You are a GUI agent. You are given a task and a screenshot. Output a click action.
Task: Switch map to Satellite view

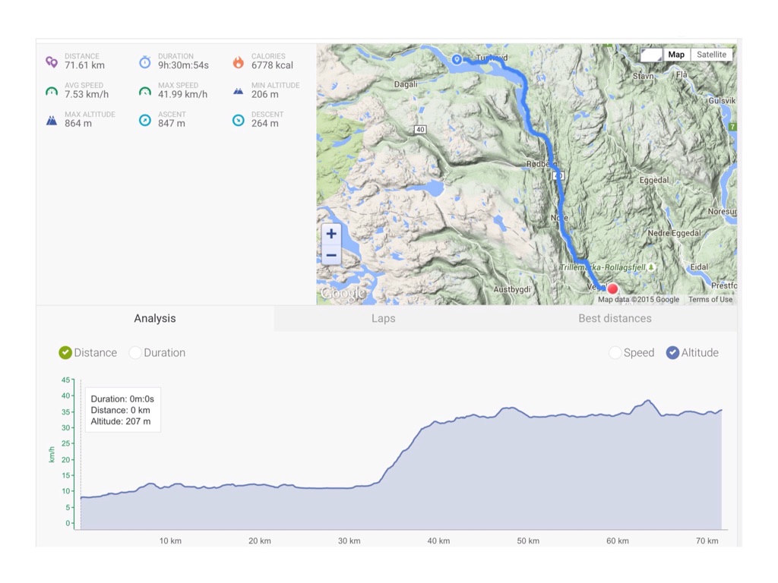click(x=711, y=55)
